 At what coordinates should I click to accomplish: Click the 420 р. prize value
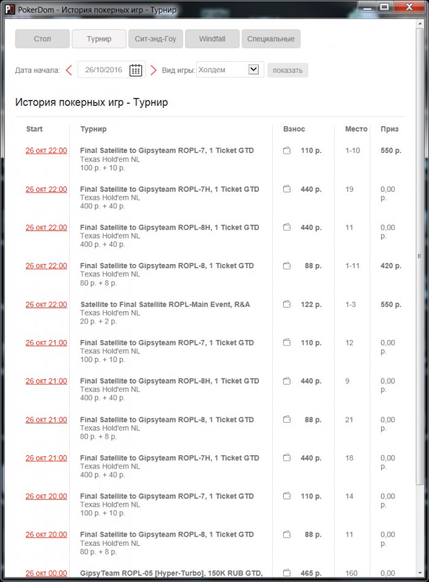coord(391,266)
